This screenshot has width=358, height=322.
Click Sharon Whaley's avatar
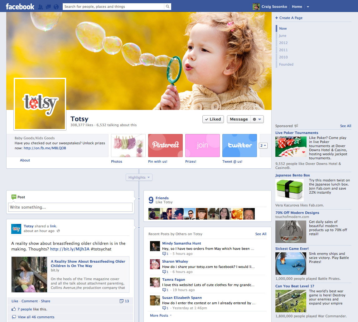pyautogui.click(x=155, y=264)
